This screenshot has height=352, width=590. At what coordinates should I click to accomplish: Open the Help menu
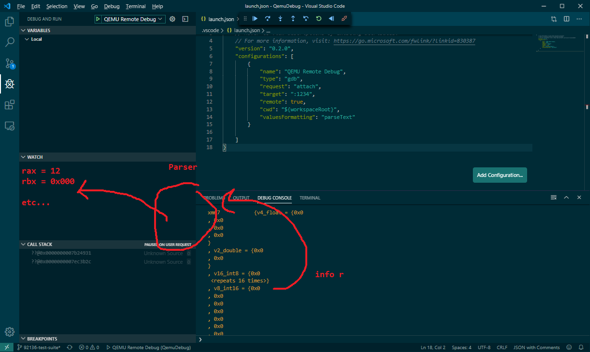[157, 6]
